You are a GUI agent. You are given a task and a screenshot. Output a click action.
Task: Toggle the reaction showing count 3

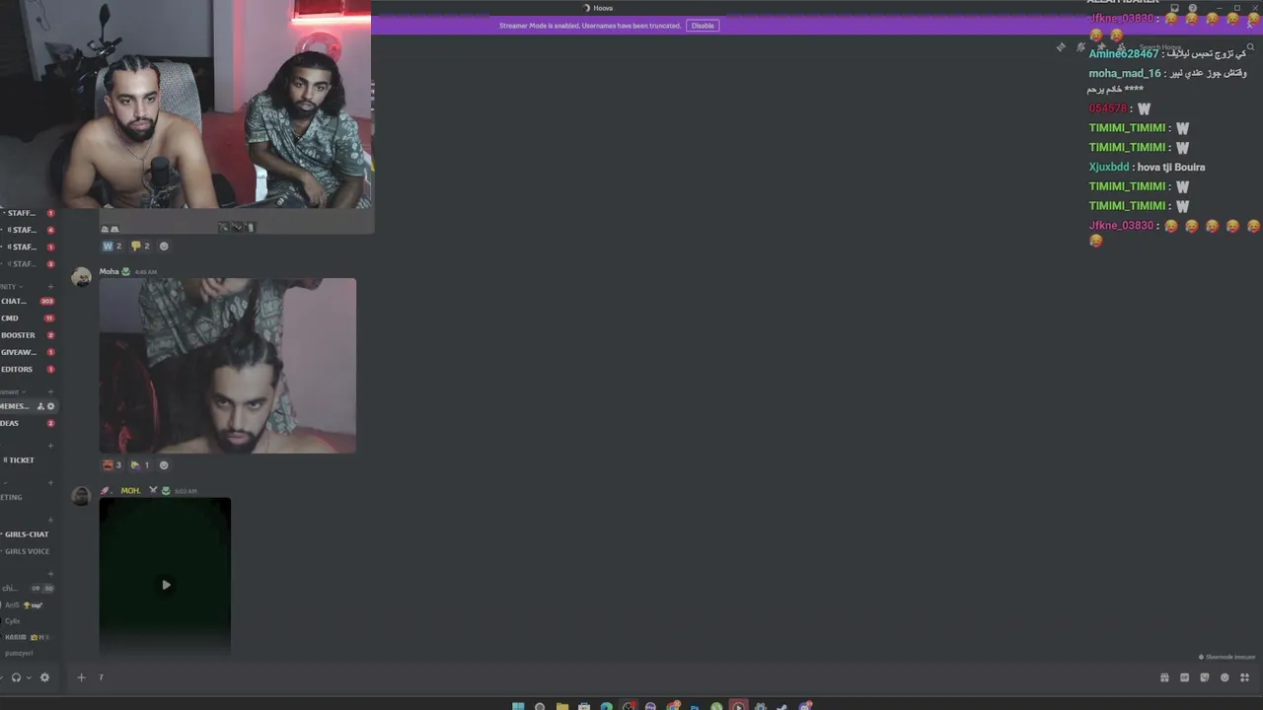tap(111, 464)
